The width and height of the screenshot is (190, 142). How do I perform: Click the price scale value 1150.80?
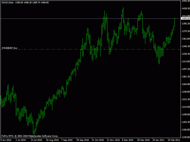186,137
